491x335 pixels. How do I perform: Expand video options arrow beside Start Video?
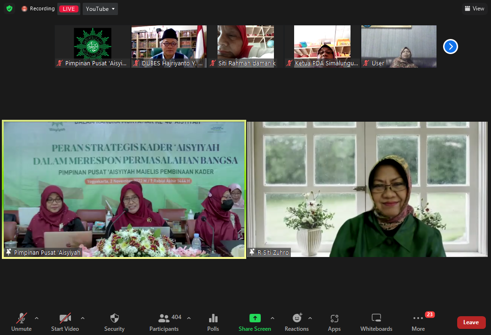click(83, 318)
